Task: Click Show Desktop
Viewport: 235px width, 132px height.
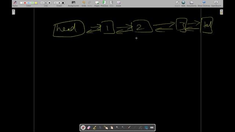Action: (x=204, y=3)
